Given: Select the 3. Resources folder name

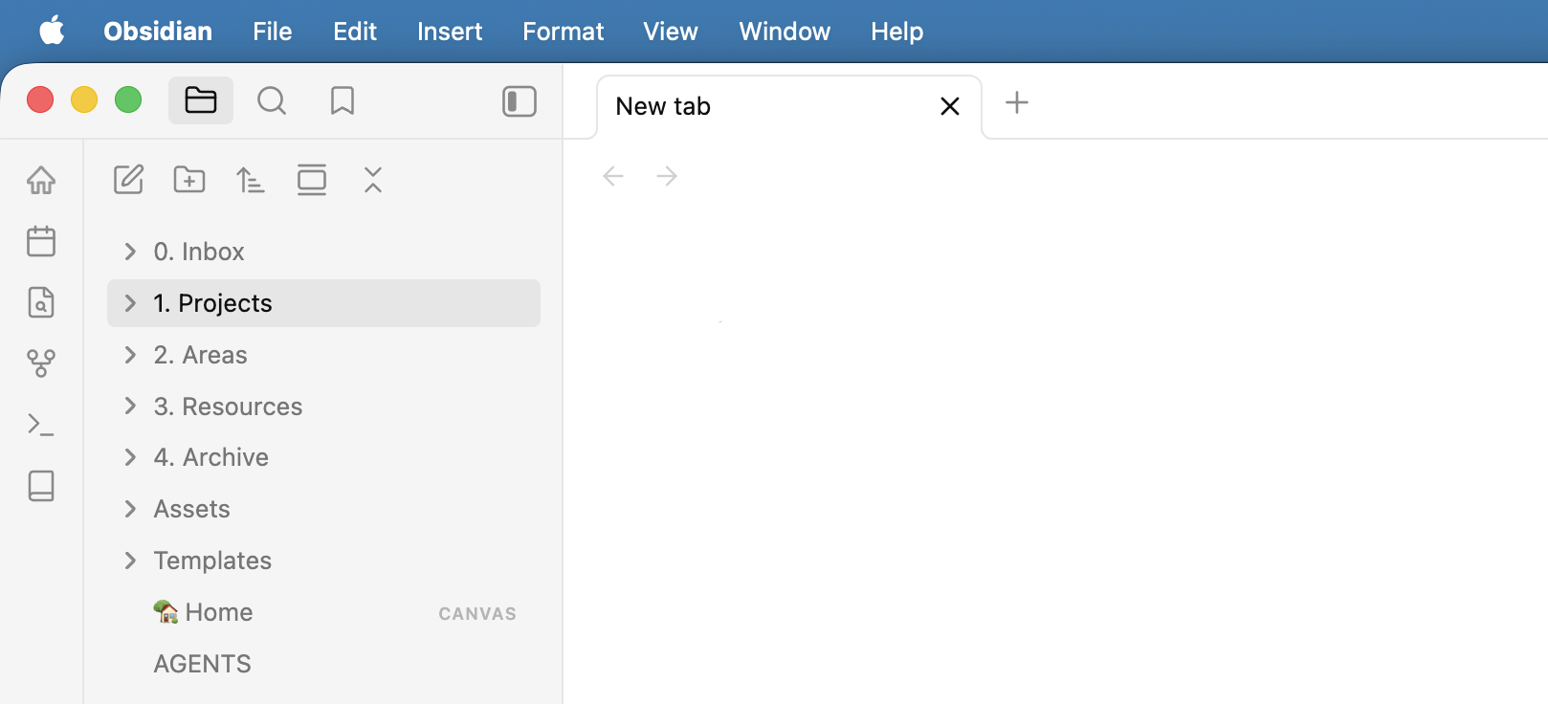Looking at the screenshot, I should click(x=228, y=407).
